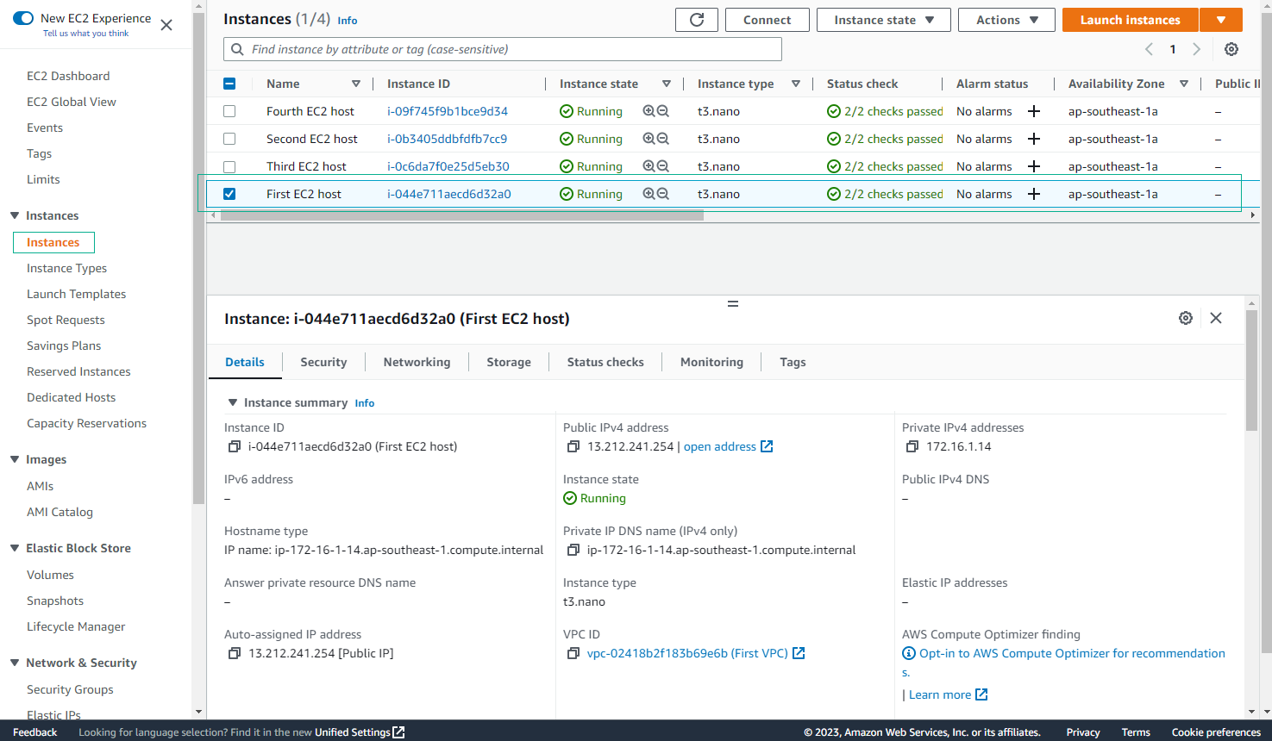Deselect the First EC2 host checkbox
The image size is (1272, 741).
click(x=229, y=194)
